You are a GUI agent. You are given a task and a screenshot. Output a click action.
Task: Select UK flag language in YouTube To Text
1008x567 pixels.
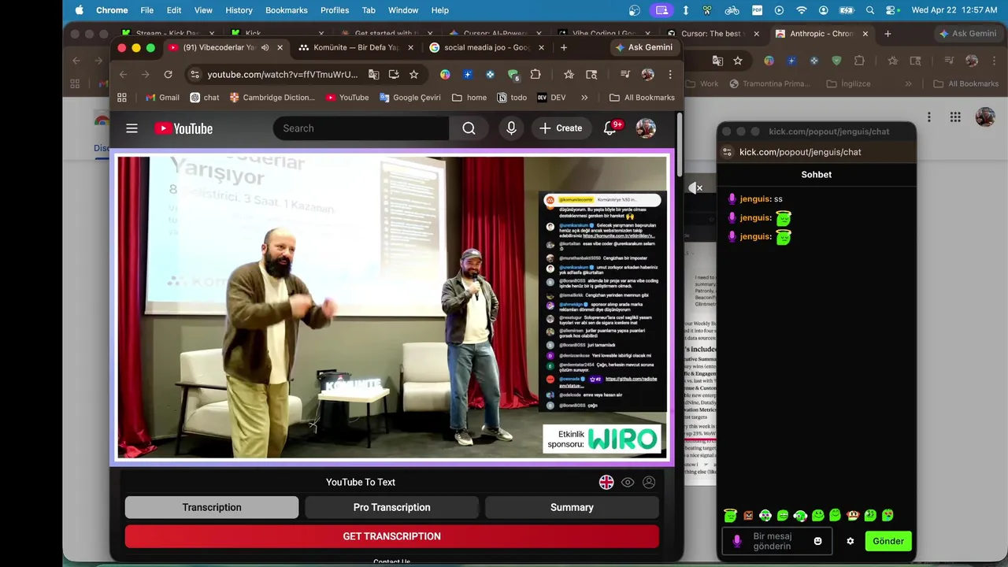pyautogui.click(x=606, y=482)
